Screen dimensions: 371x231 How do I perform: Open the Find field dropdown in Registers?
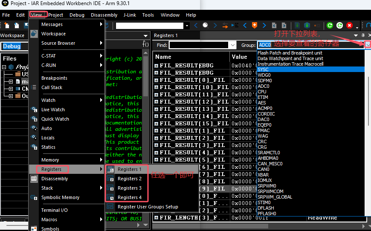233,45
